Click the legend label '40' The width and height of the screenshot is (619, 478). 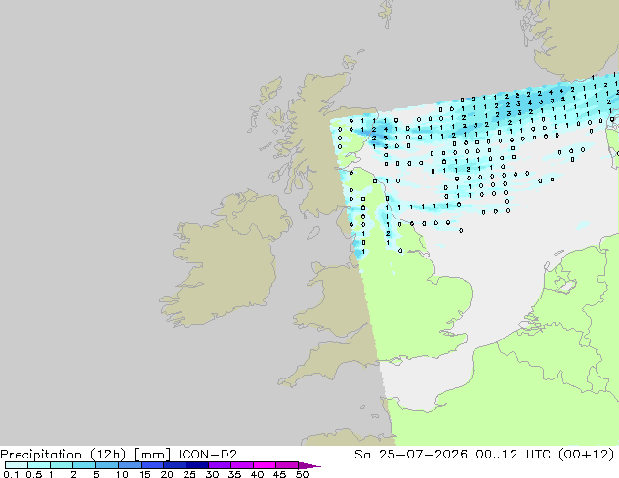(257, 474)
